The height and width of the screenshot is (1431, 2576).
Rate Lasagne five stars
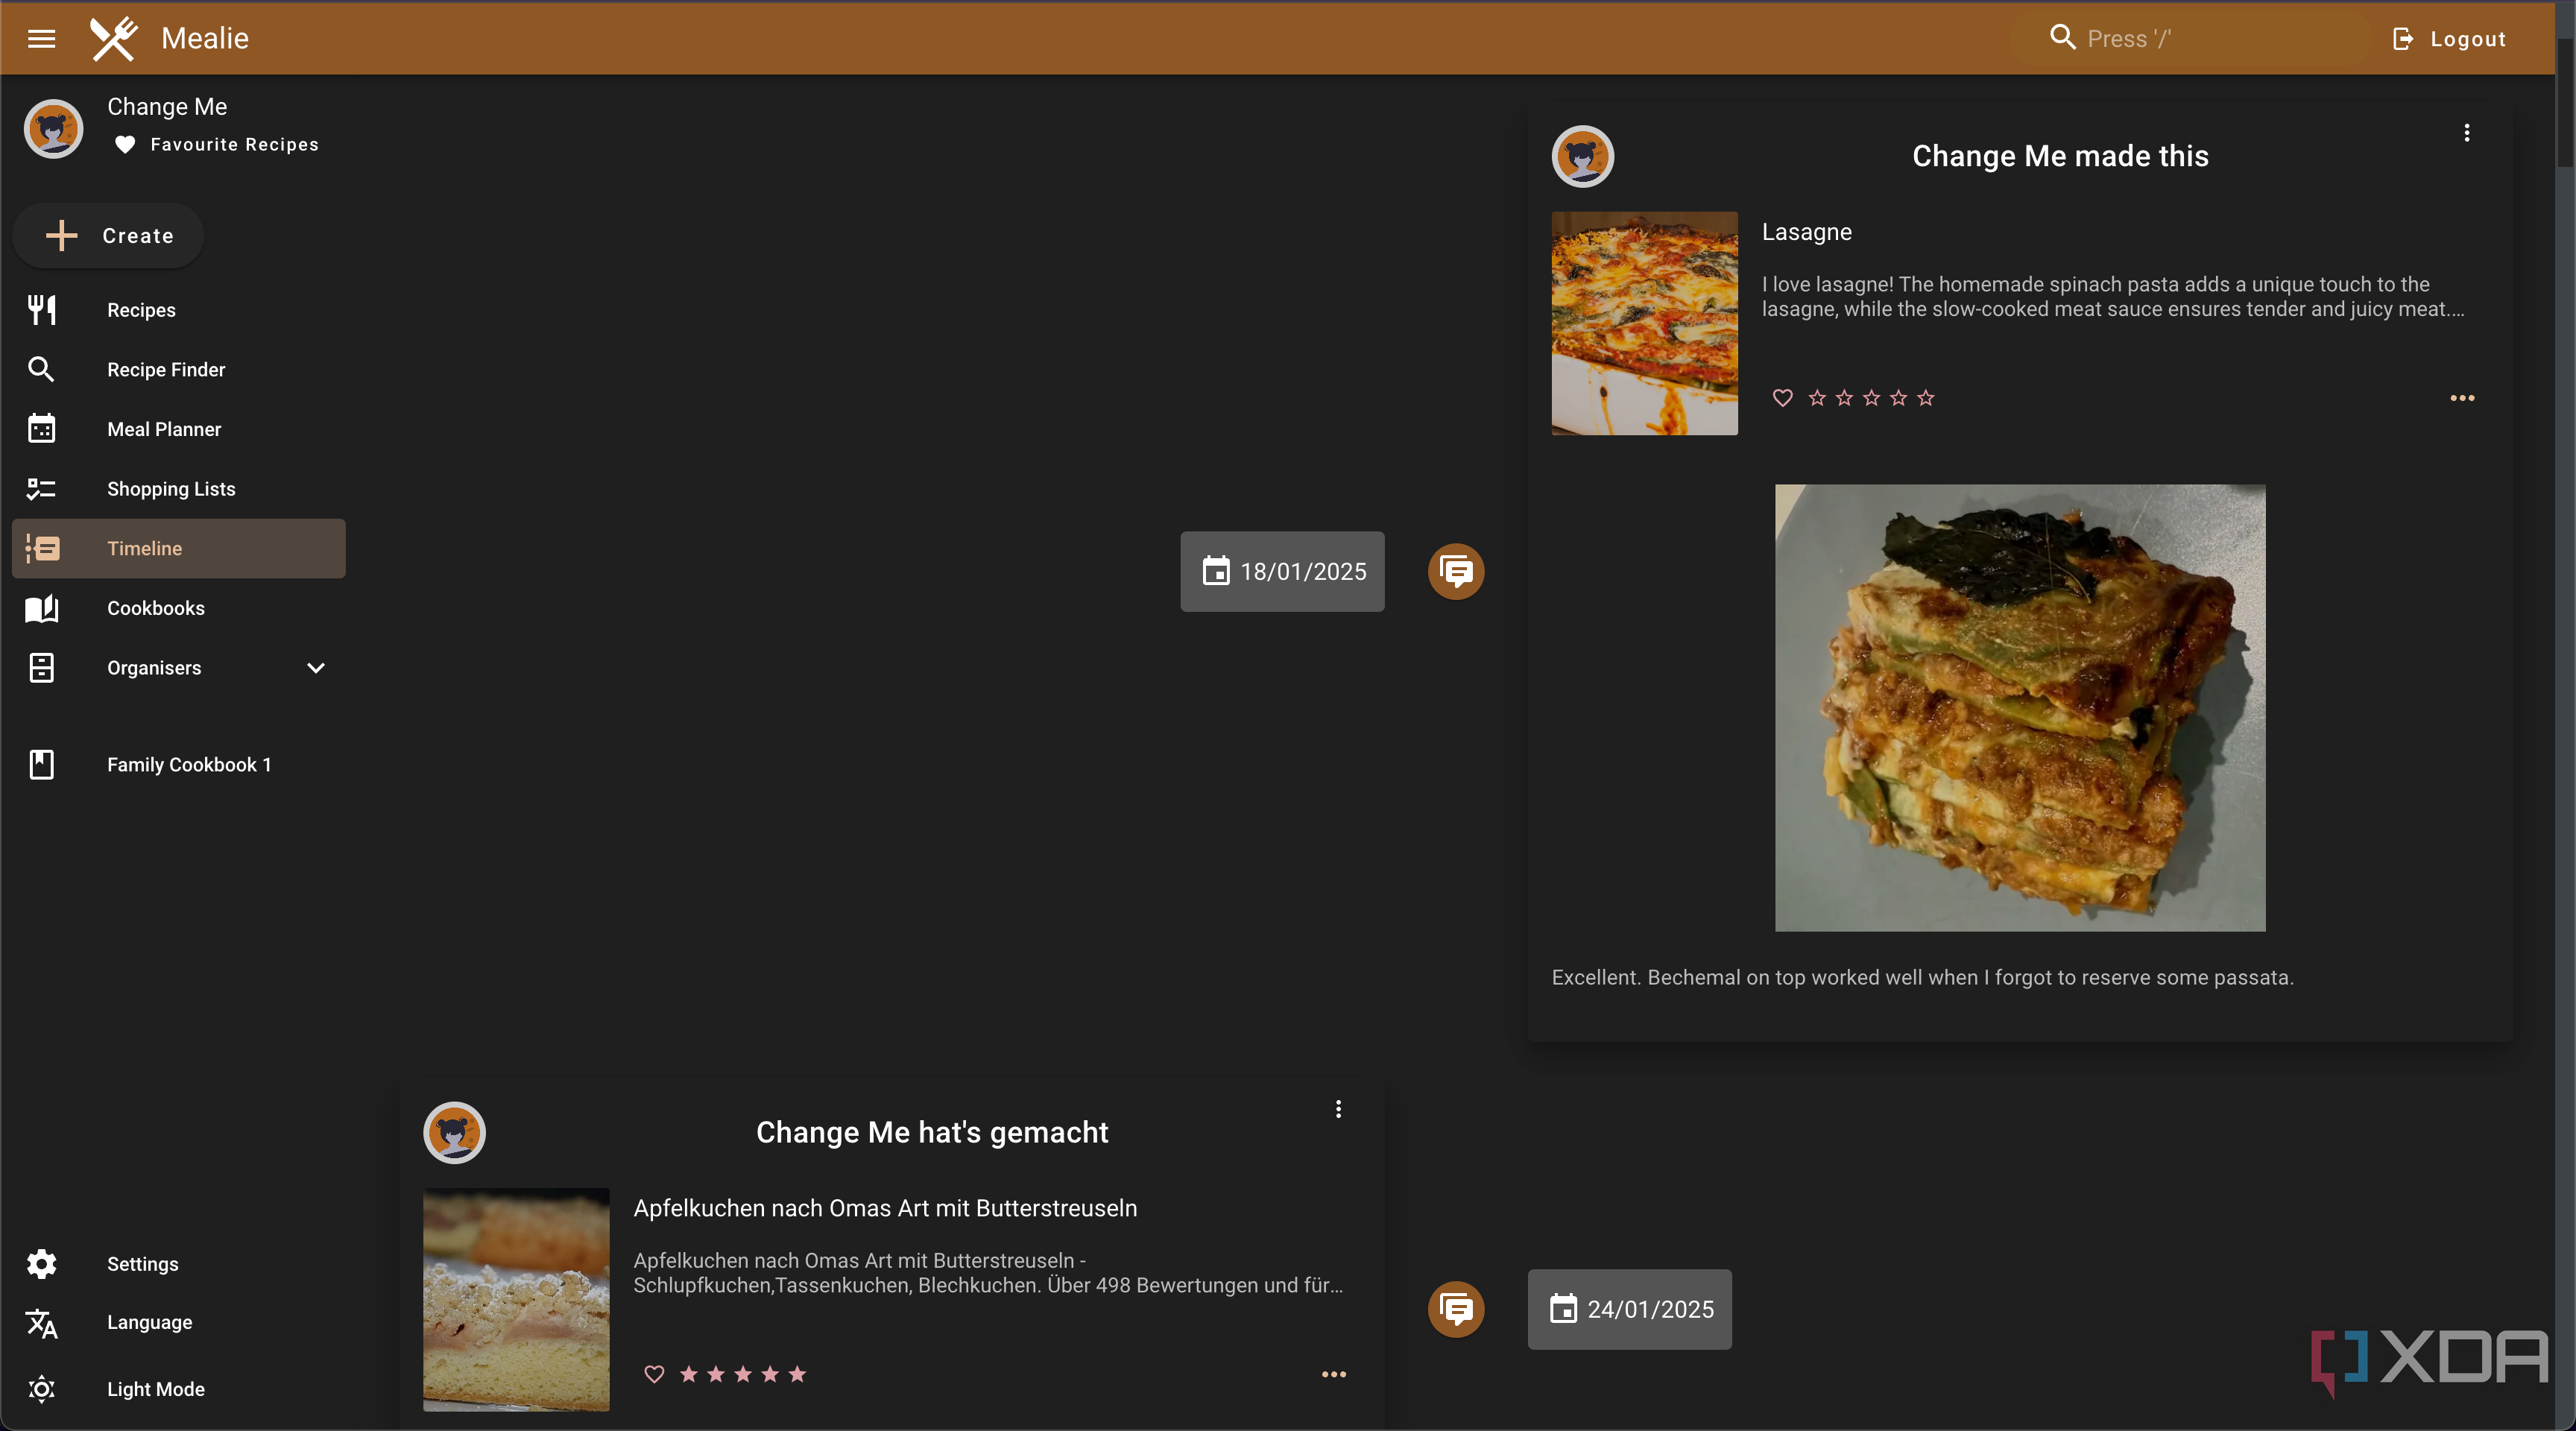pos(1926,398)
